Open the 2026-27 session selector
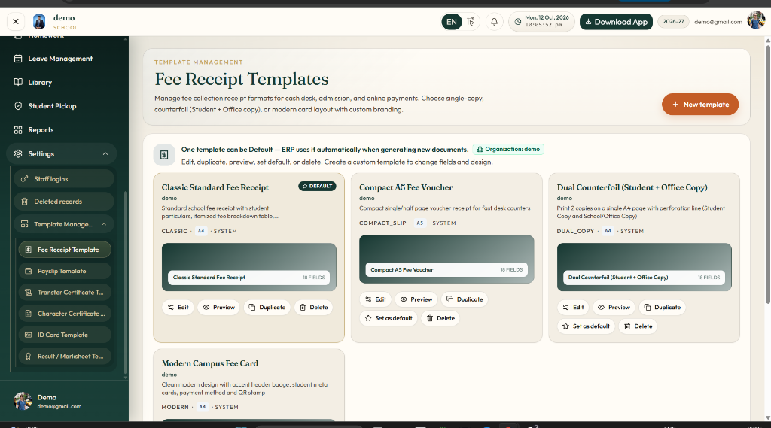The height and width of the screenshot is (428, 771). 673,22
